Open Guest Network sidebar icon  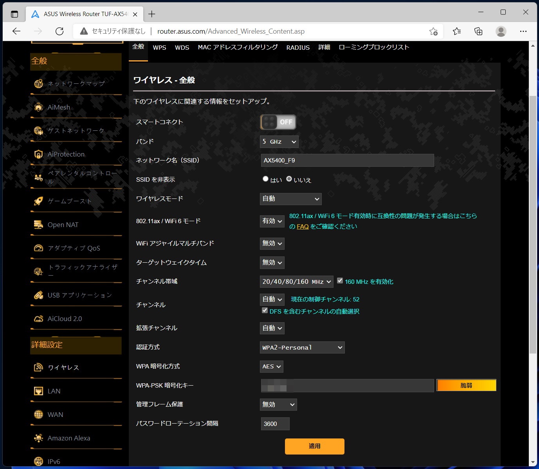pyautogui.click(x=38, y=130)
